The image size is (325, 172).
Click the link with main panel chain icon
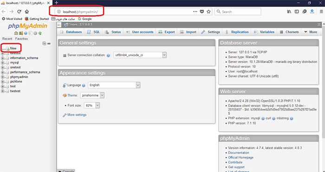[x=49, y=44]
